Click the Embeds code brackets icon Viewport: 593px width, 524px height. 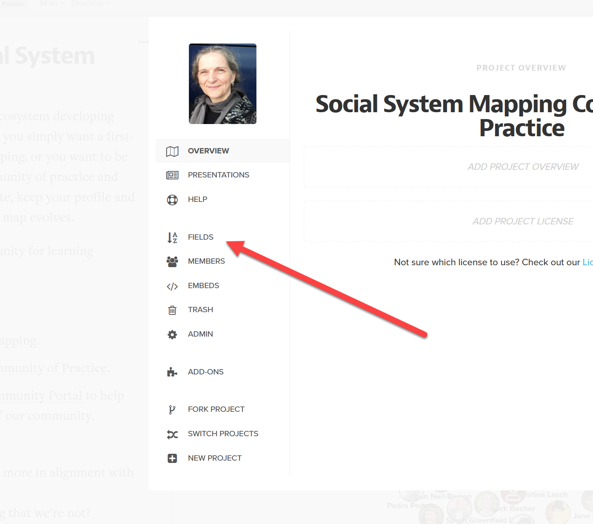[x=172, y=286]
